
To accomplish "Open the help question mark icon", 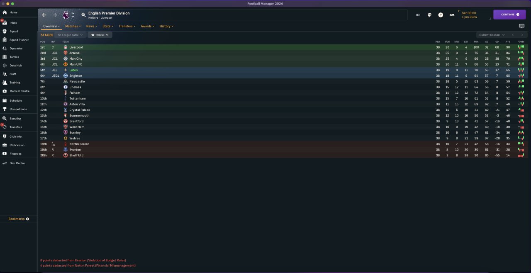I will coord(441,15).
